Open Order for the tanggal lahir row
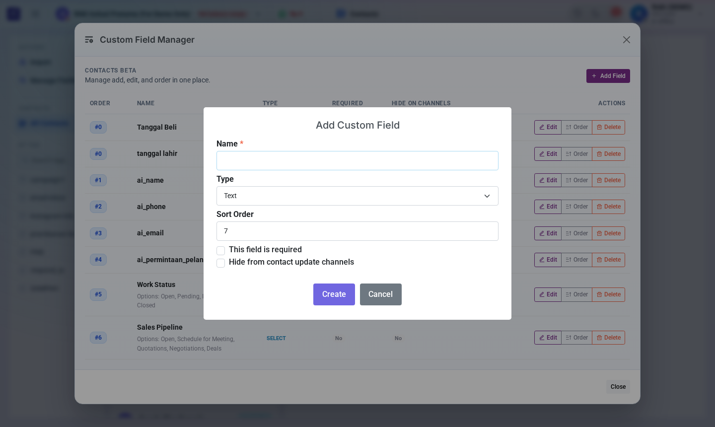Screen dimensions: 715x427 [x=577, y=154]
